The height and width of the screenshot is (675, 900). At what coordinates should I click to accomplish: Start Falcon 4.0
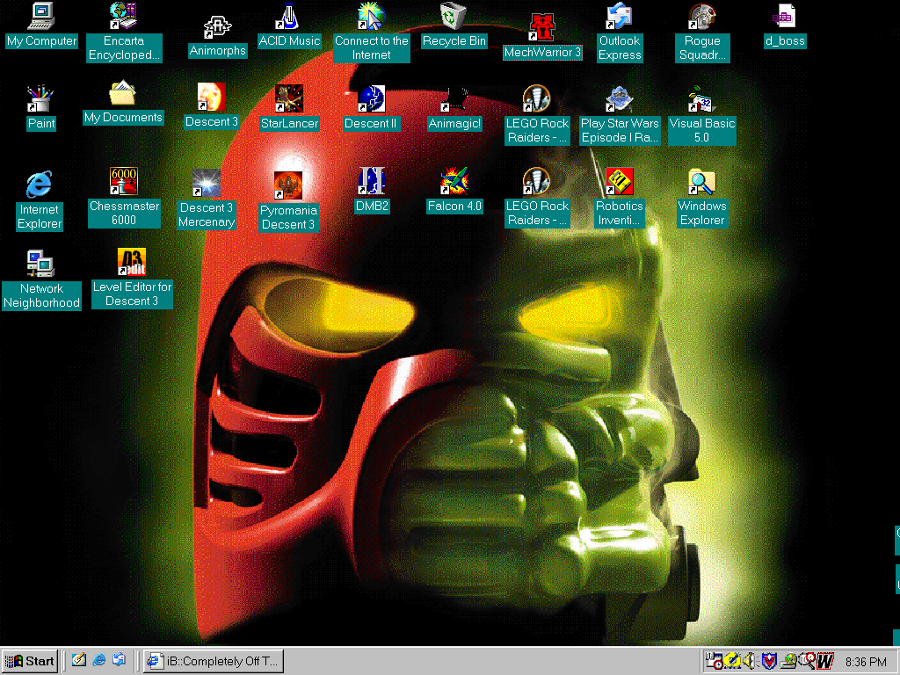pos(454,189)
